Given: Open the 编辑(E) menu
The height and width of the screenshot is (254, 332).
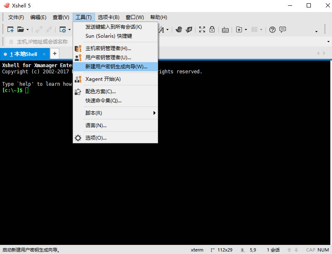Looking at the screenshot, I should [x=38, y=17].
